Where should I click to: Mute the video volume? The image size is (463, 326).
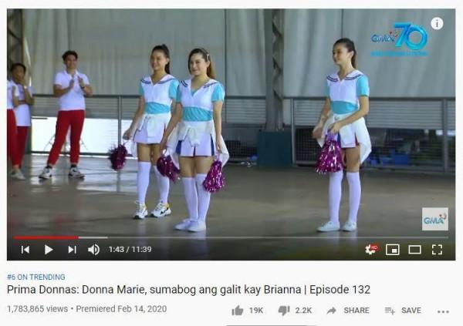click(94, 250)
